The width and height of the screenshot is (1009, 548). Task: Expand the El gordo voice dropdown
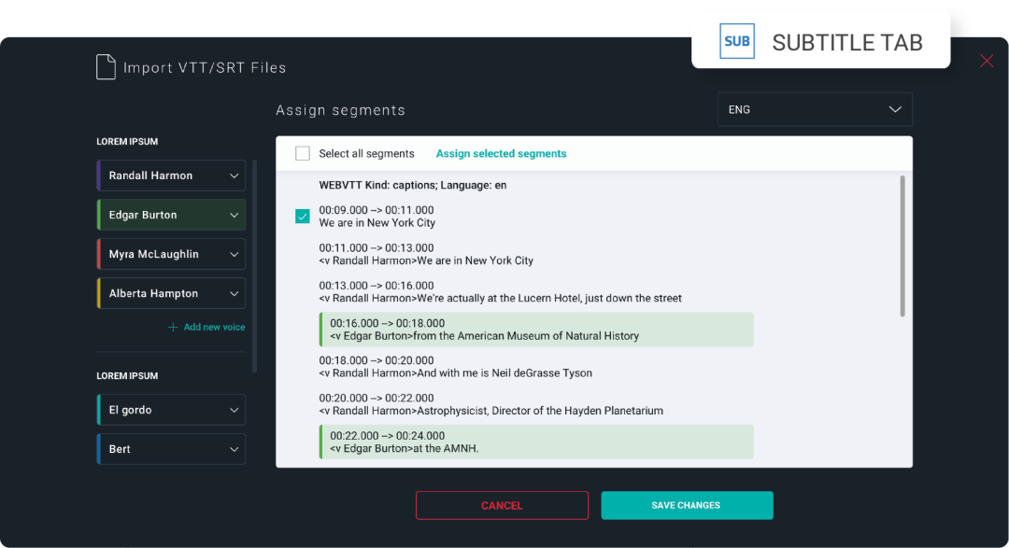pyautogui.click(x=234, y=410)
